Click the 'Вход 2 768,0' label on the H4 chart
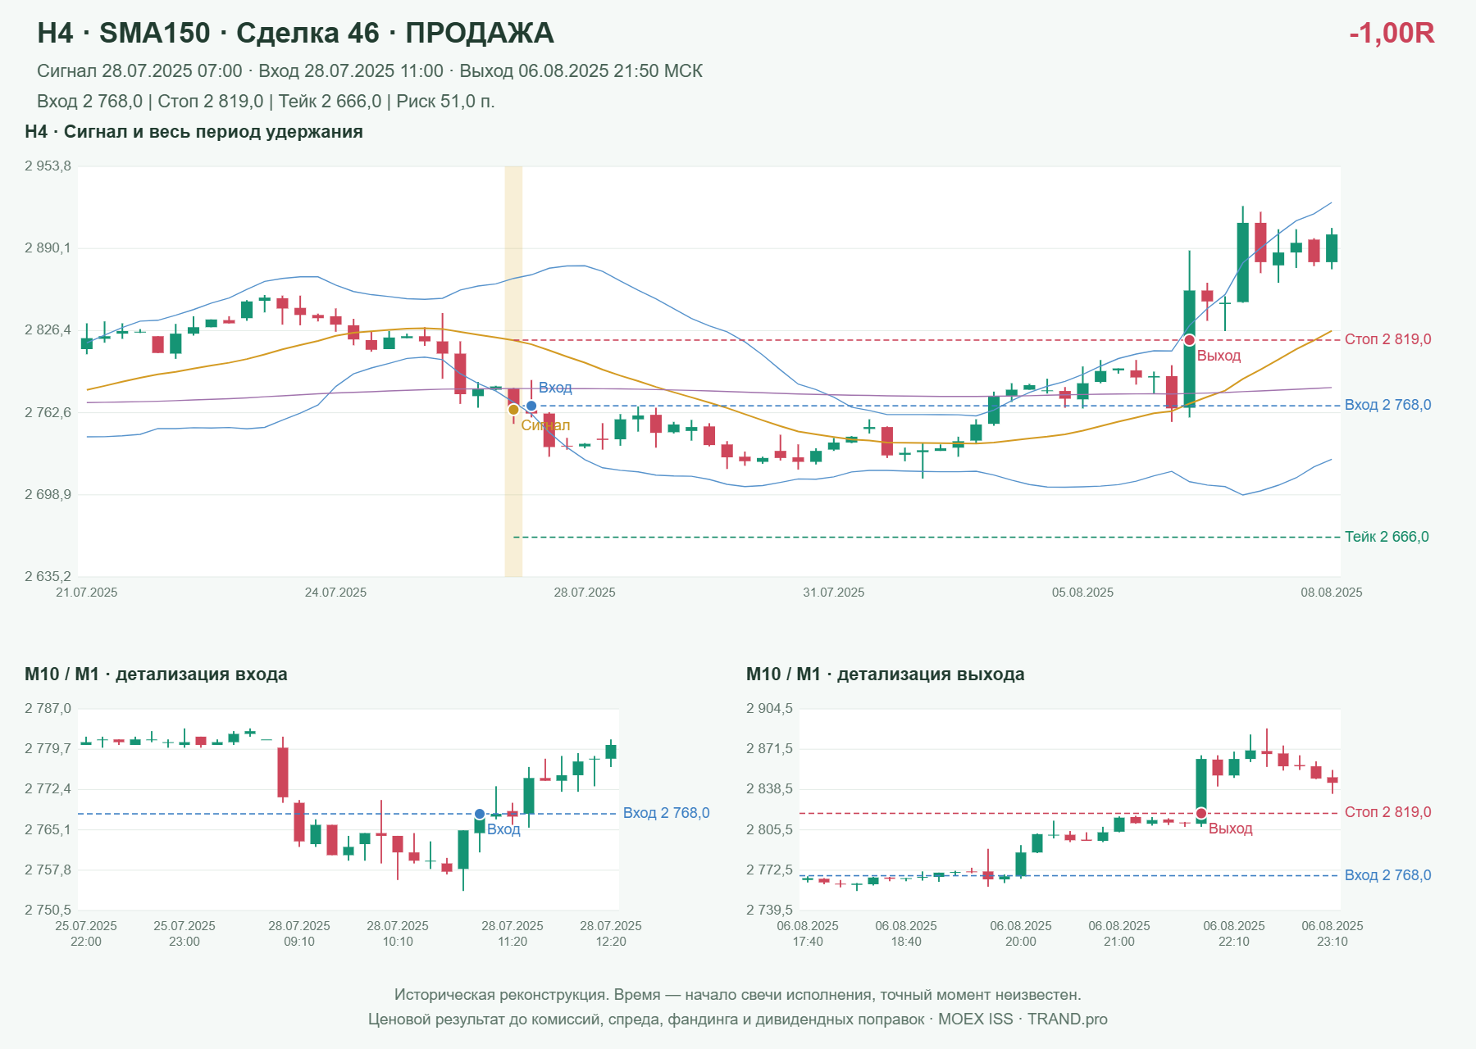Viewport: 1476px width, 1049px height. tap(1387, 405)
